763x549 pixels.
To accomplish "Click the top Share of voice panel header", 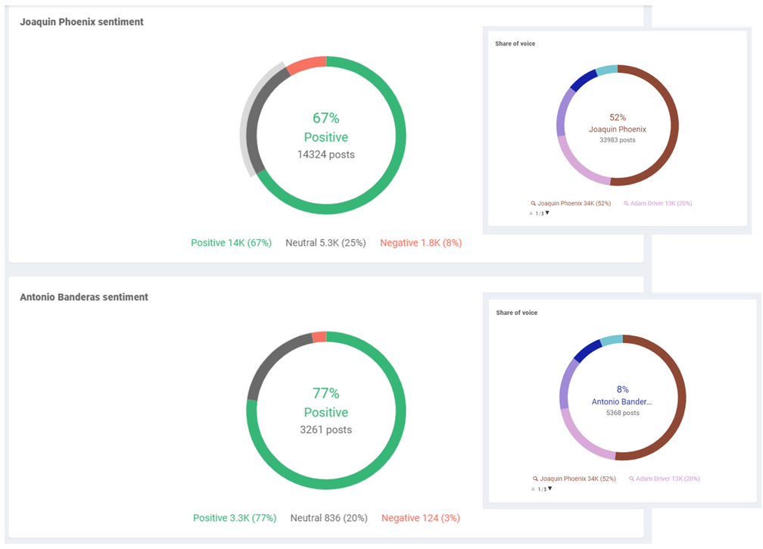I will 515,44.
